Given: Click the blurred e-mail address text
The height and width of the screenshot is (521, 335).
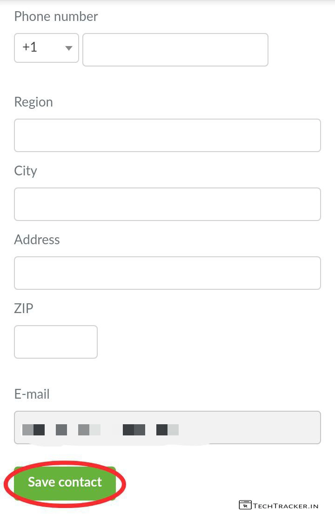Looking at the screenshot, I should (x=100, y=429).
